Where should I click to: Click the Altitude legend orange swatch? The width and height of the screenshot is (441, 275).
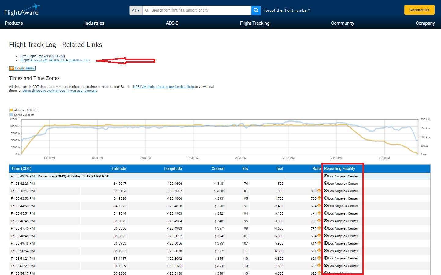[x=11, y=110]
